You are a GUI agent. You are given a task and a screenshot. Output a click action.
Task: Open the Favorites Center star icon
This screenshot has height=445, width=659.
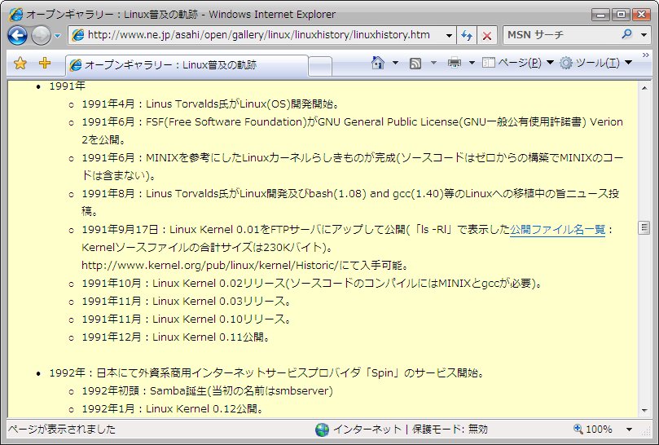pos(20,64)
